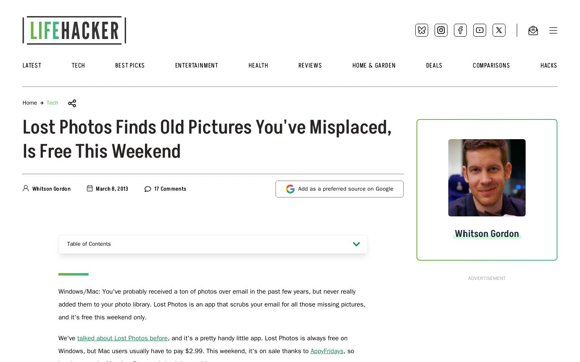Open Lifehacker's X (Twitter) icon
Viewport: 580px width, 362px height.
tap(499, 30)
